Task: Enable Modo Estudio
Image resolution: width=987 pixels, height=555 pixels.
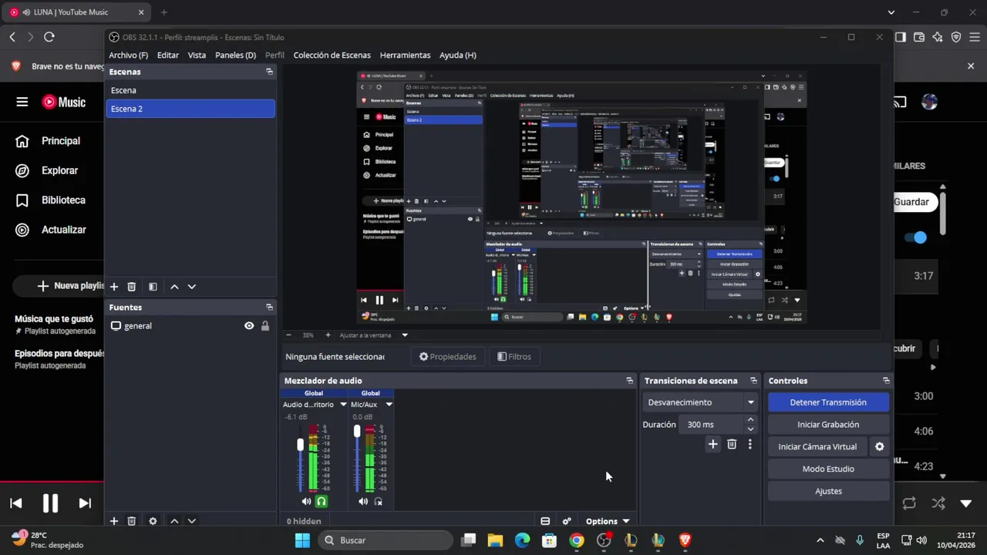Action: [x=828, y=469]
